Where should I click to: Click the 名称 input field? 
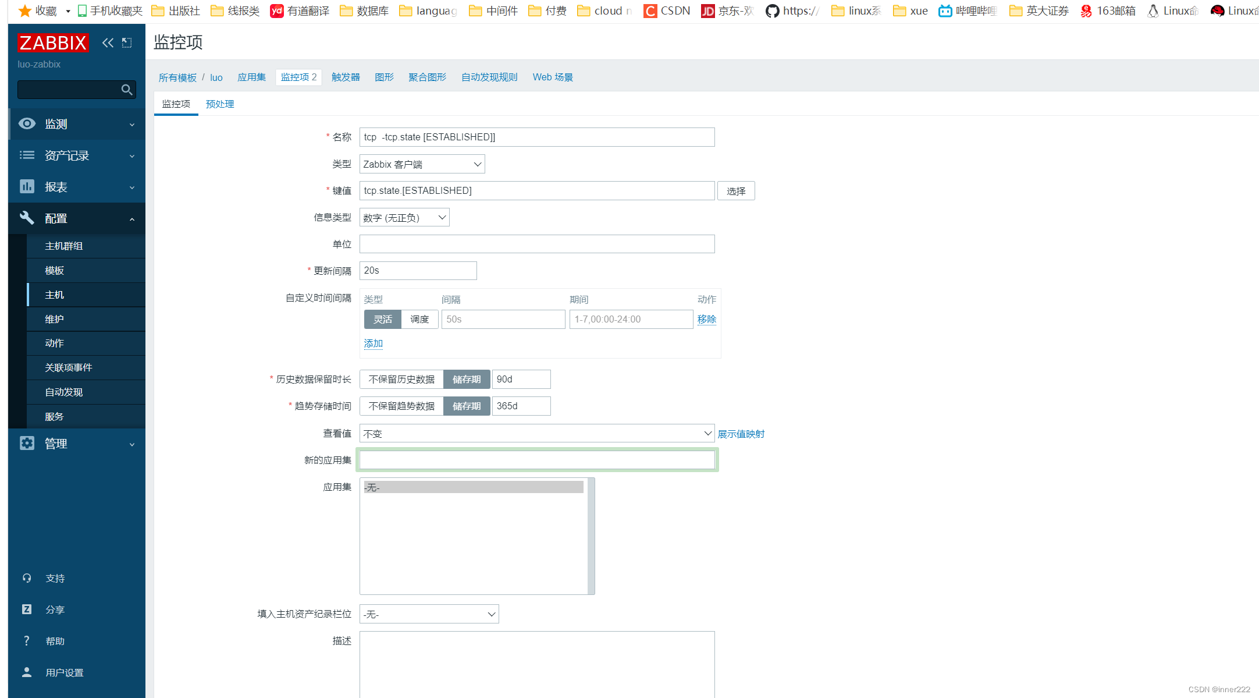point(537,137)
